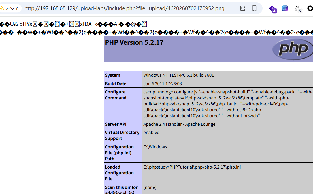Click the Jan 6 2011 17:26:08 value
This screenshot has width=313, height=194.
point(163,84)
